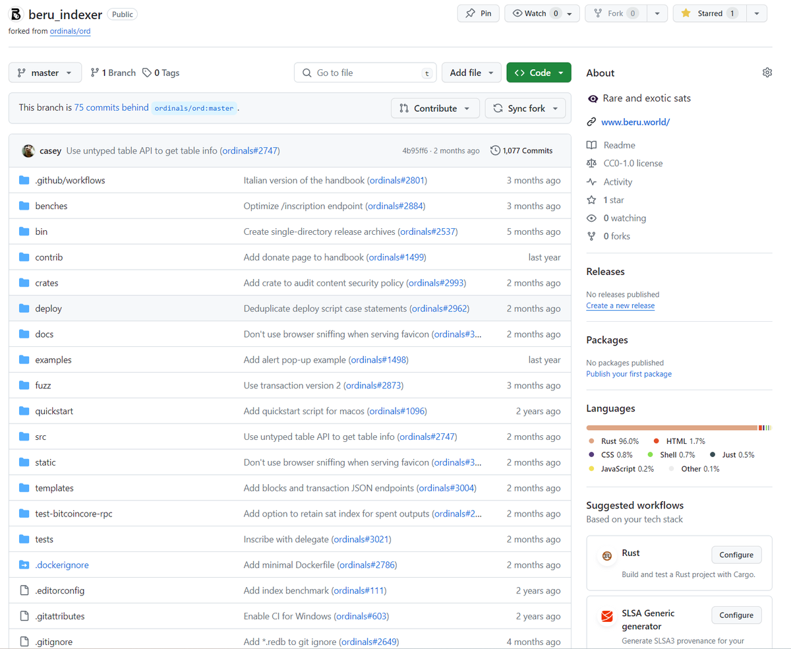Click the Rust segment of languages bar
Viewport: 791px width, 649px height.
coord(672,428)
